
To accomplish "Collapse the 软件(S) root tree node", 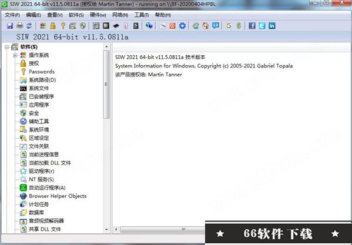I will pyautogui.click(x=6, y=47).
